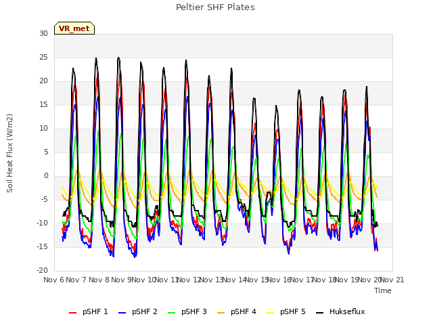Click the Nov 19 x-axis tick label
The height and width of the screenshot is (325, 433).
(346, 280)
